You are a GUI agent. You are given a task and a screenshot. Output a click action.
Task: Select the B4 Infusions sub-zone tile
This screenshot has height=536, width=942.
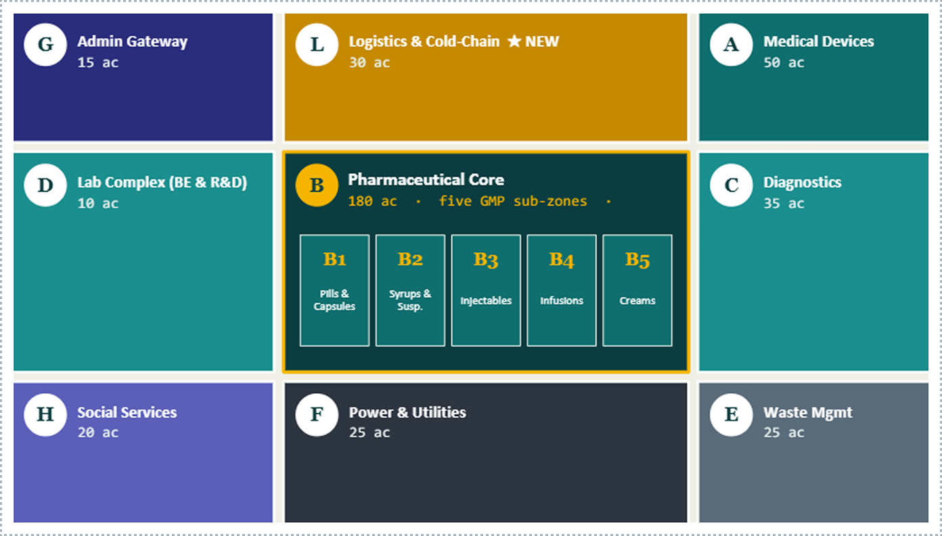click(562, 290)
